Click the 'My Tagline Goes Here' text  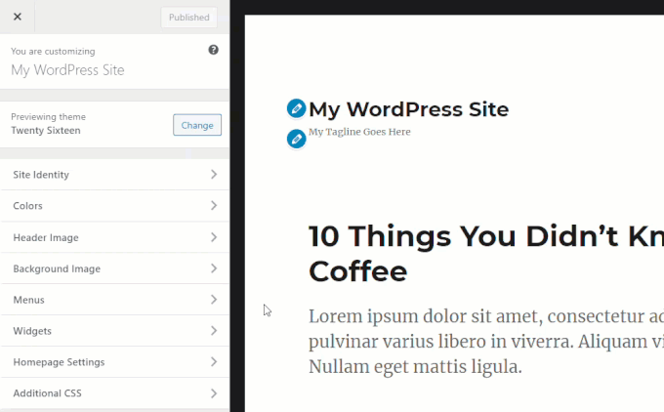tap(359, 132)
